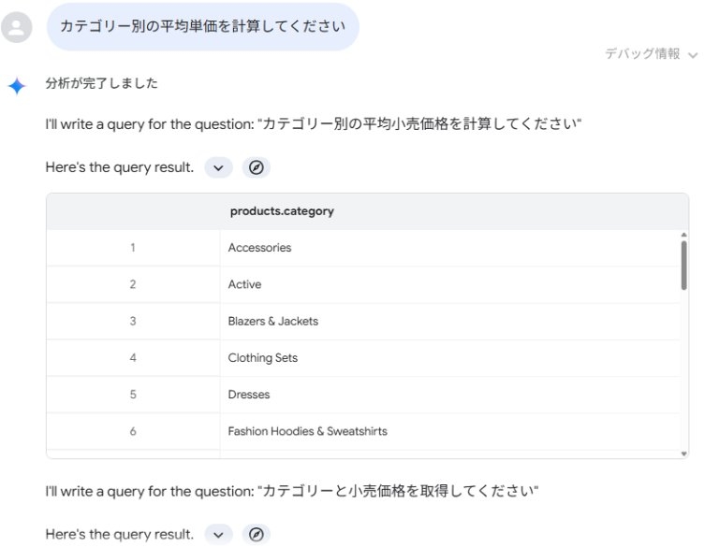The image size is (719, 548).
Task: Click the user question message bubble
Action: 202,26
